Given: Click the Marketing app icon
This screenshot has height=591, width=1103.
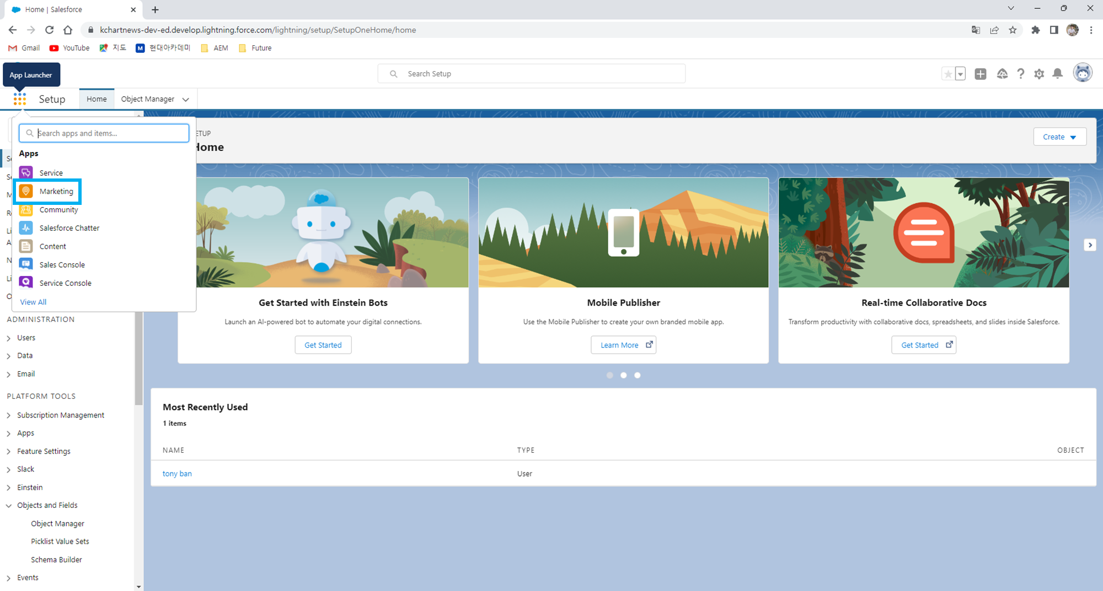Looking at the screenshot, I should (26, 191).
